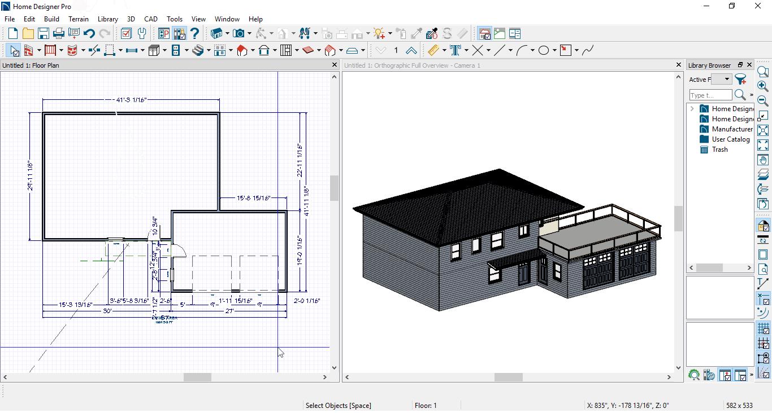Click the Help question mark icon

pos(194,34)
